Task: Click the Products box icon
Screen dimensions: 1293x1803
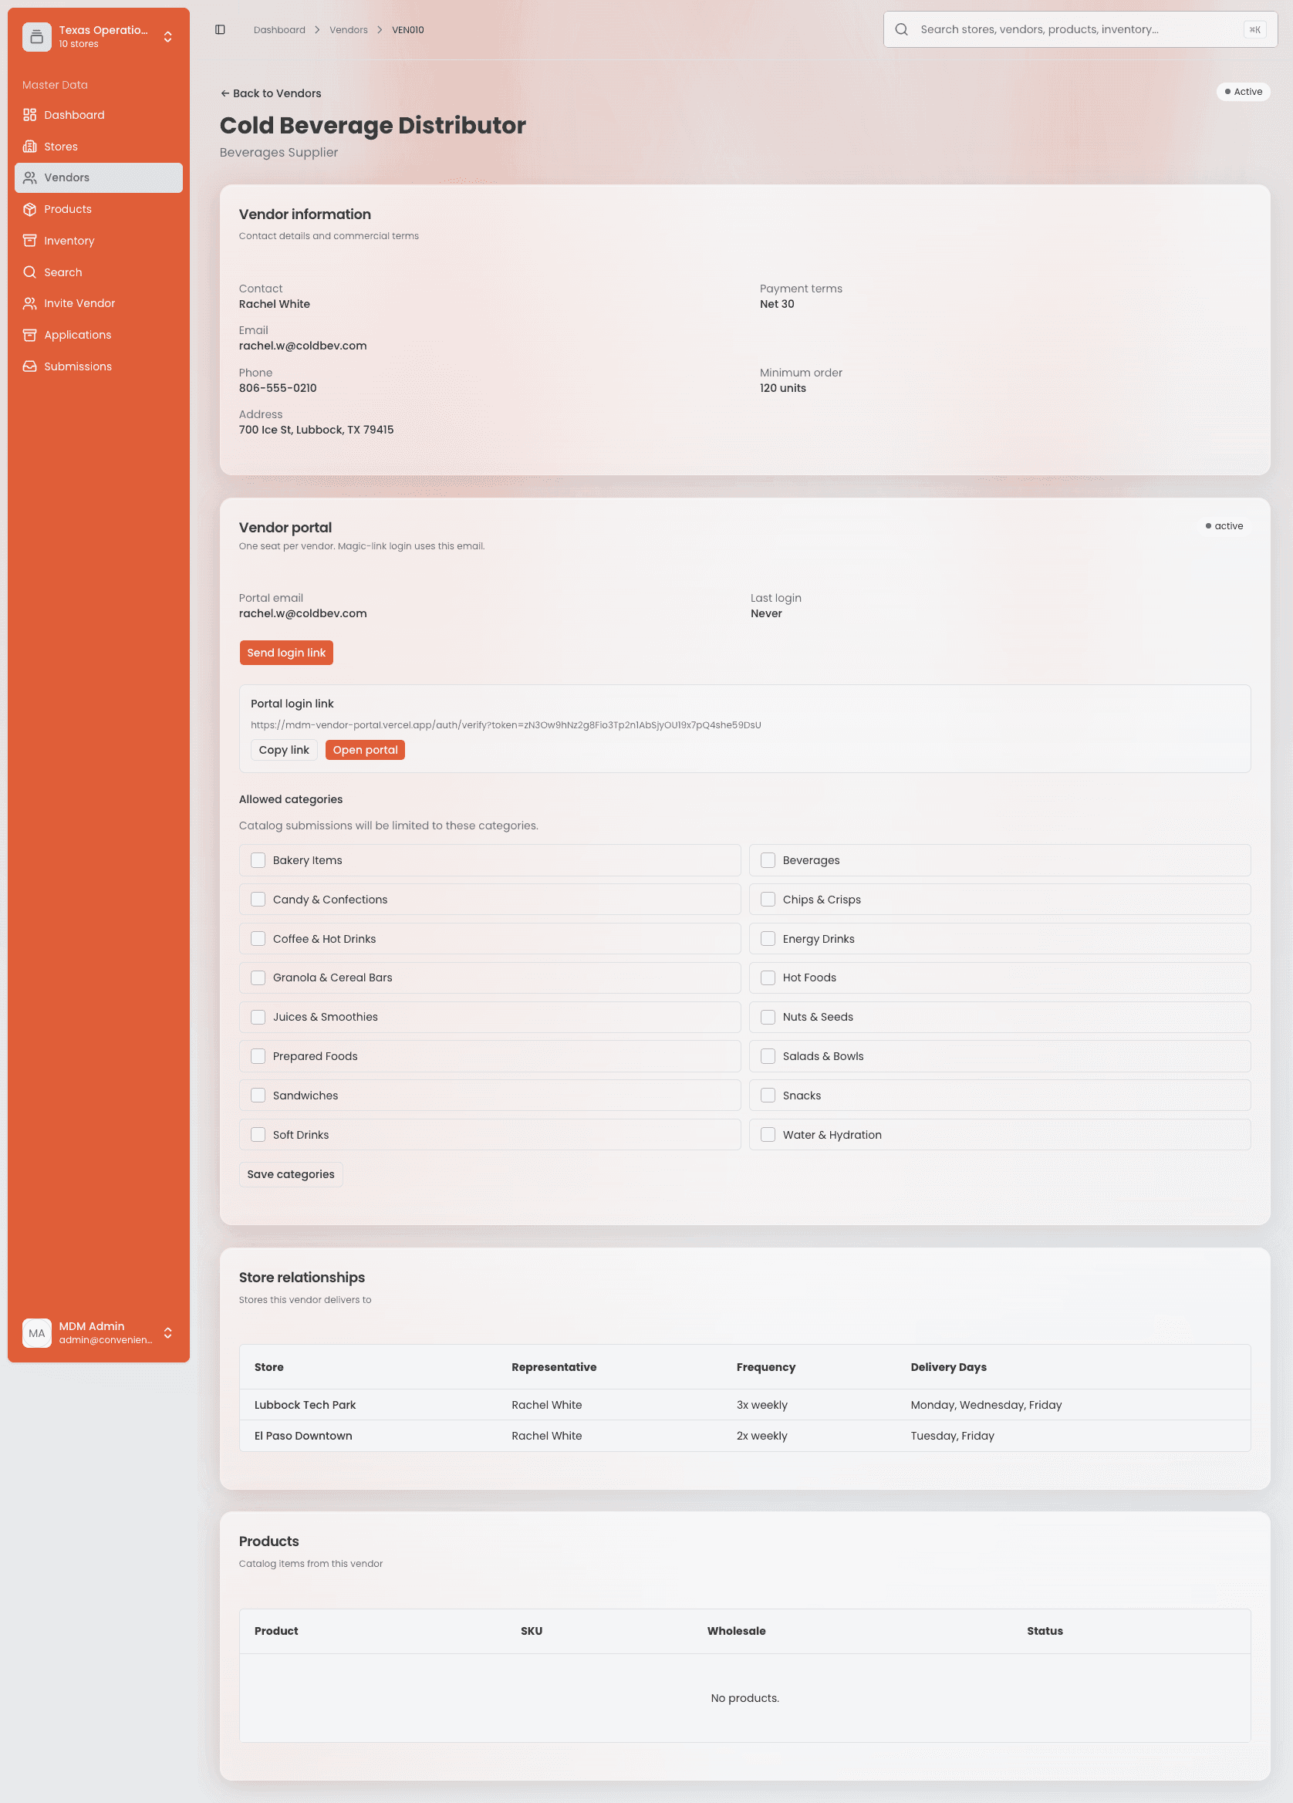Action: tap(29, 209)
